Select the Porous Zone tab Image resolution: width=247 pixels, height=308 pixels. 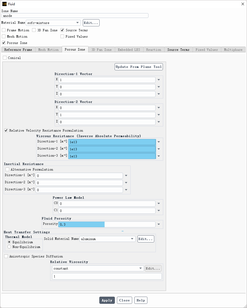tap(75, 49)
